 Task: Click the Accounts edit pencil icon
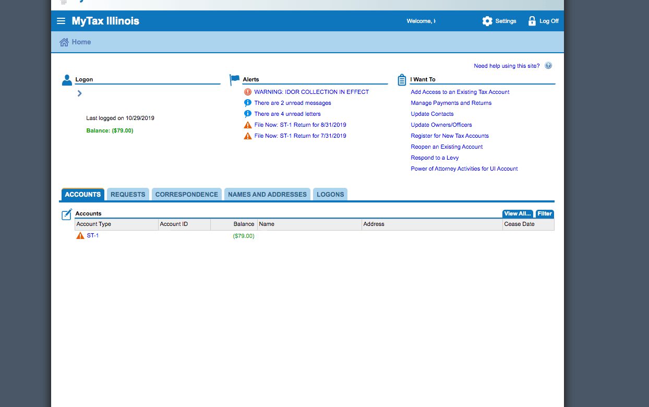pyautogui.click(x=67, y=214)
